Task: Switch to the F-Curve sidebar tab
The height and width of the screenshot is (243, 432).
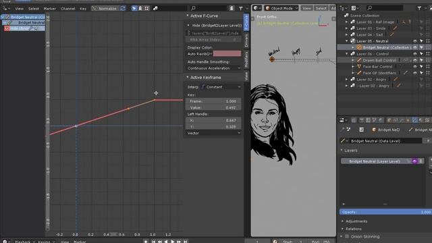Action: point(246,22)
